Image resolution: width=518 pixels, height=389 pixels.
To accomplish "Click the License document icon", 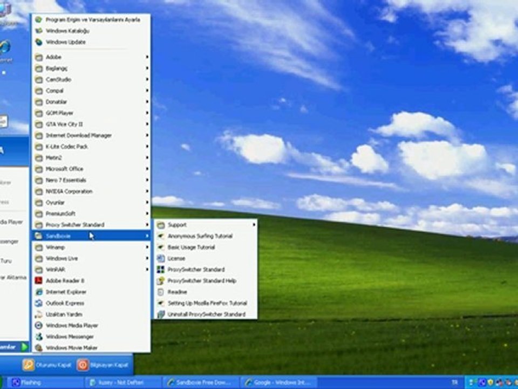I will pyautogui.click(x=161, y=259).
